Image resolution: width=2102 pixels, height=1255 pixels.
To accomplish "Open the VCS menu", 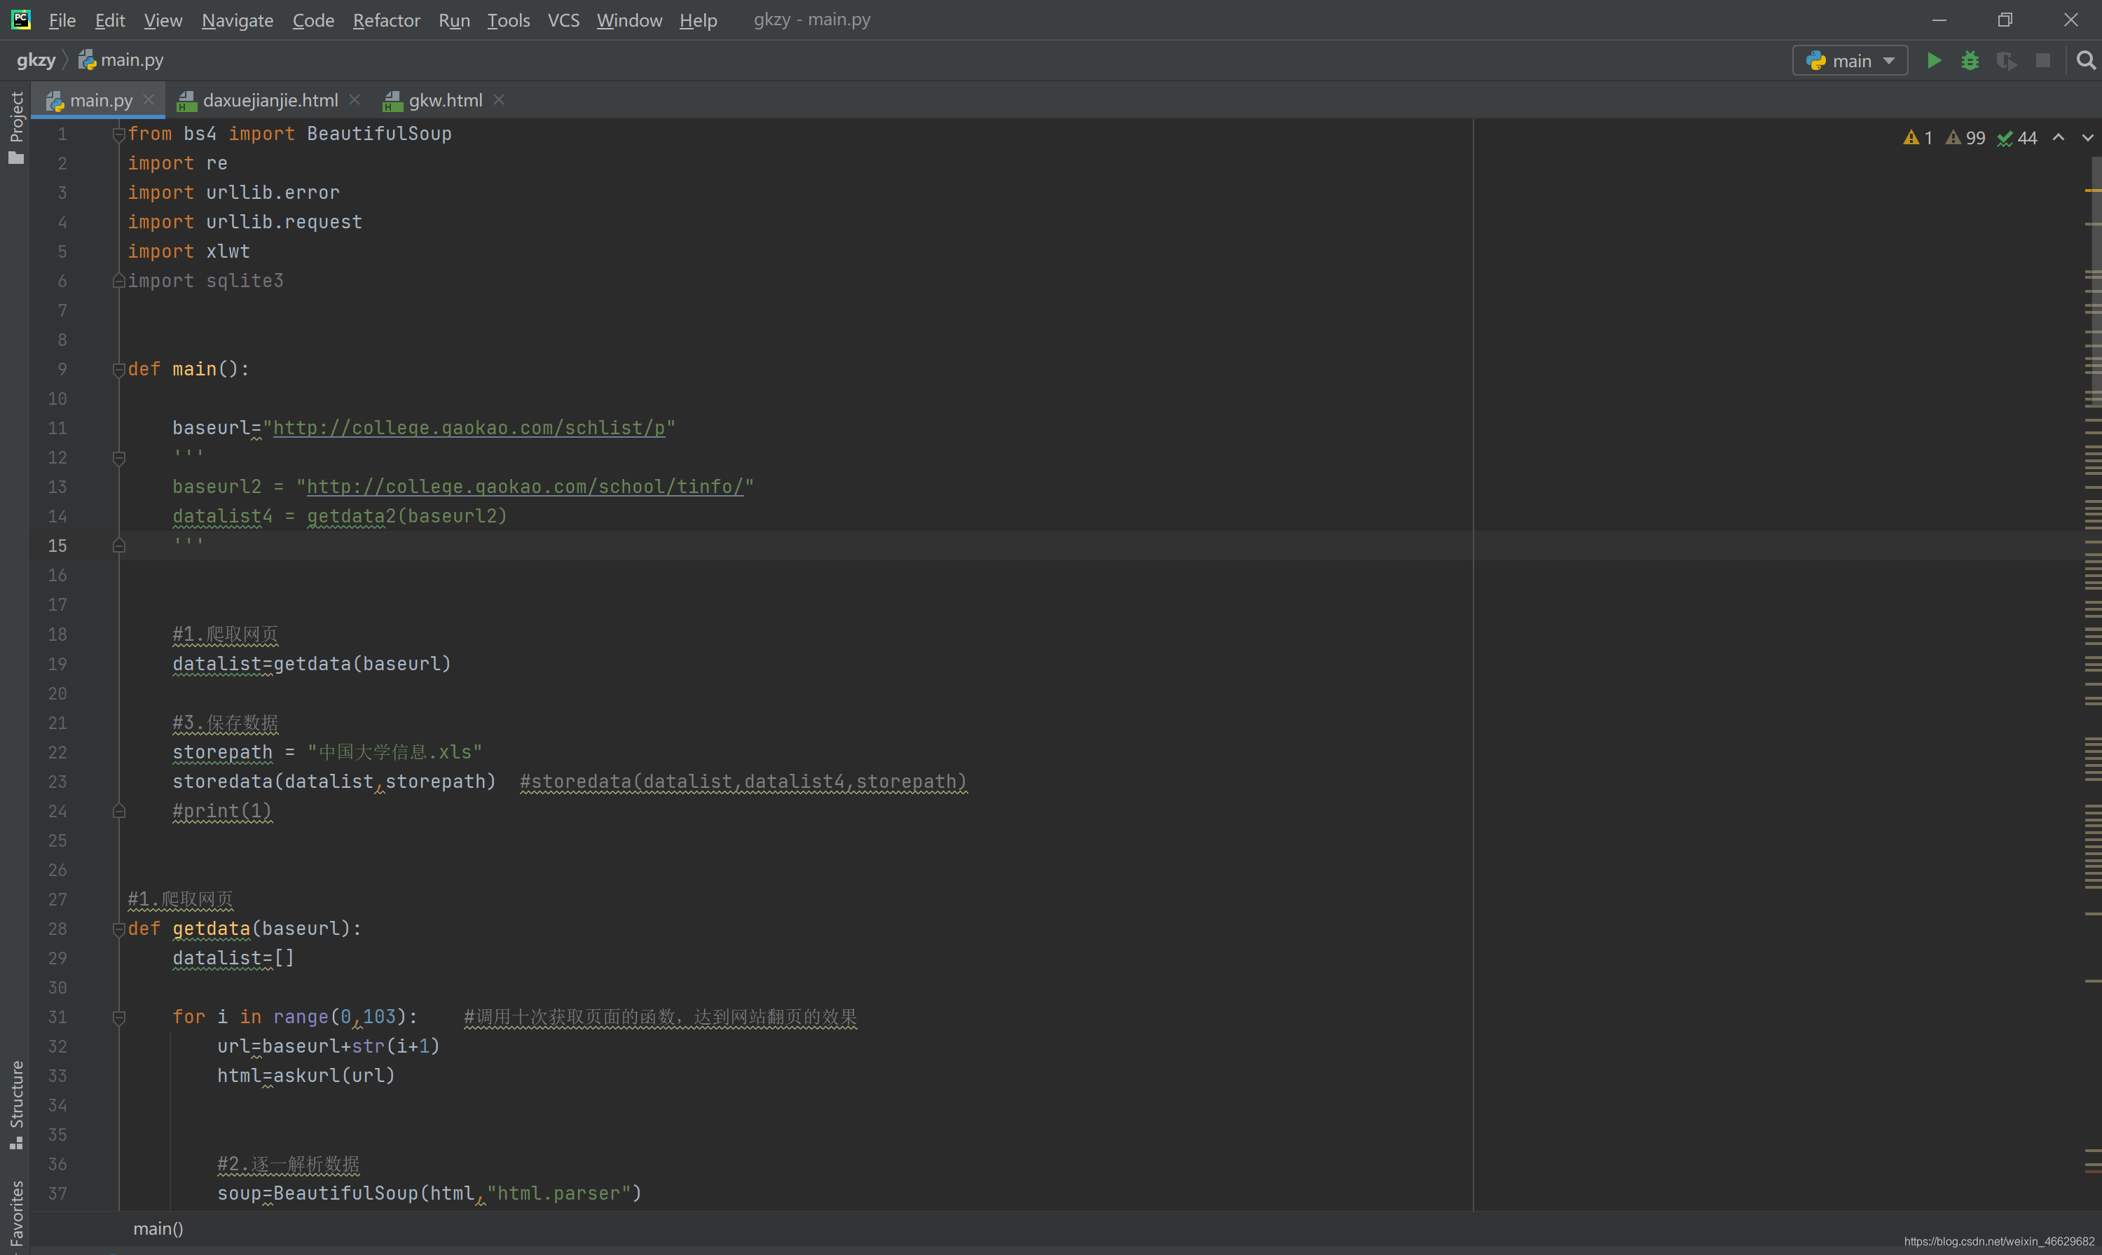I will (x=563, y=20).
